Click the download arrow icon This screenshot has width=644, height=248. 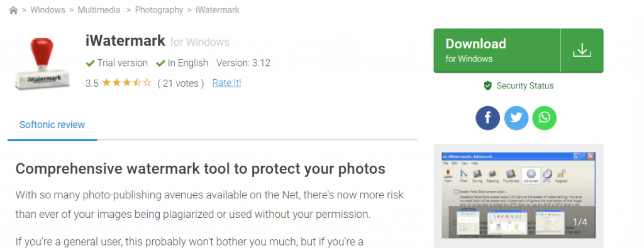(x=582, y=50)
